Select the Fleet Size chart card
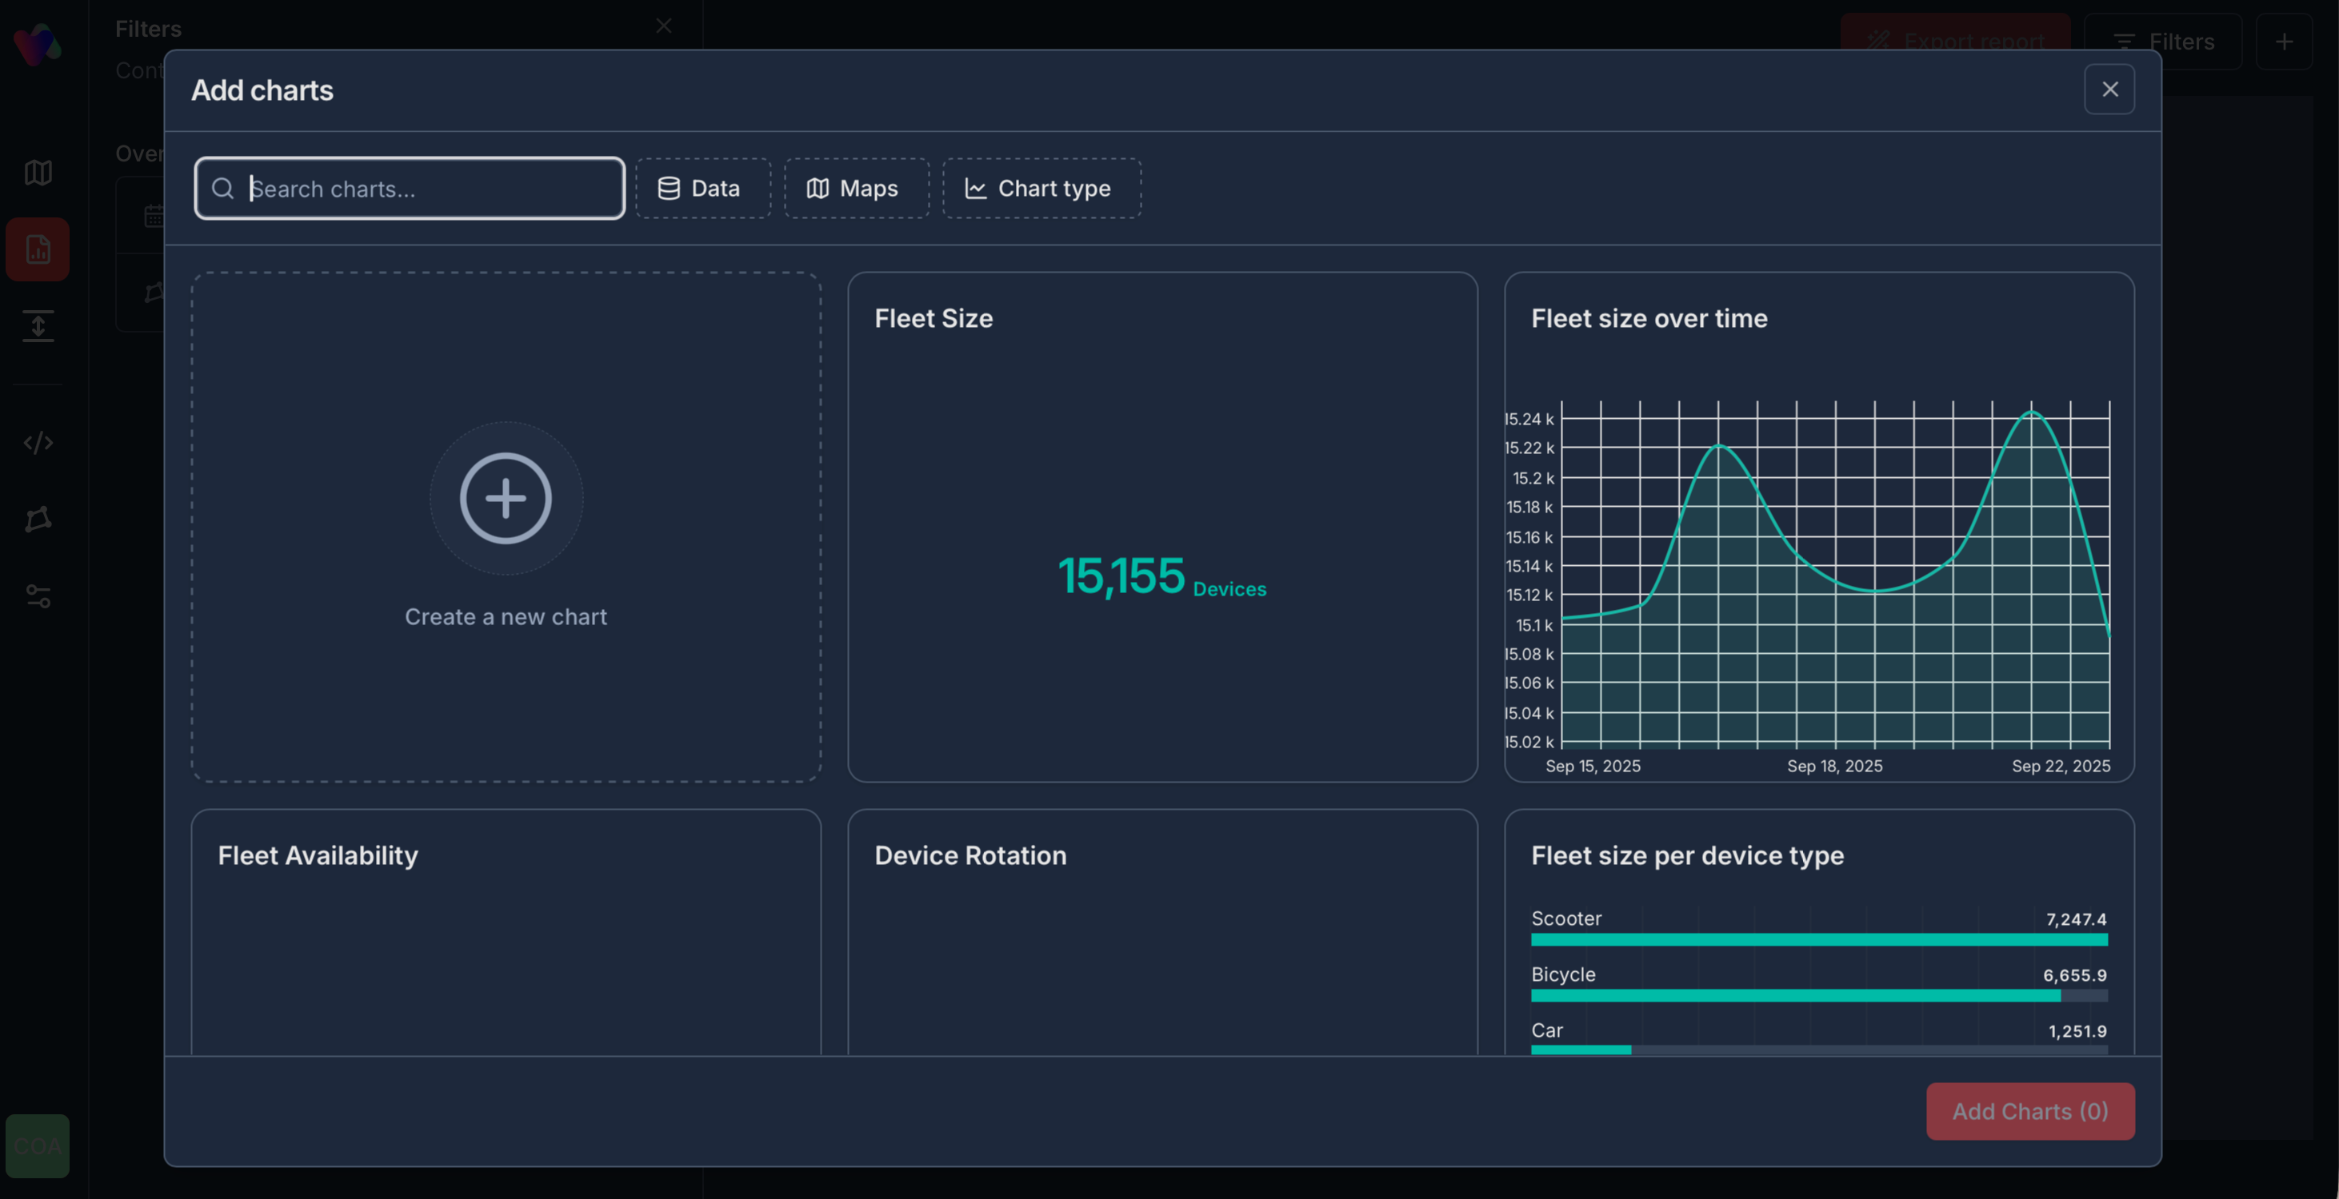Screen dimensions: 2339x1199 click(x=1162, y=527)
